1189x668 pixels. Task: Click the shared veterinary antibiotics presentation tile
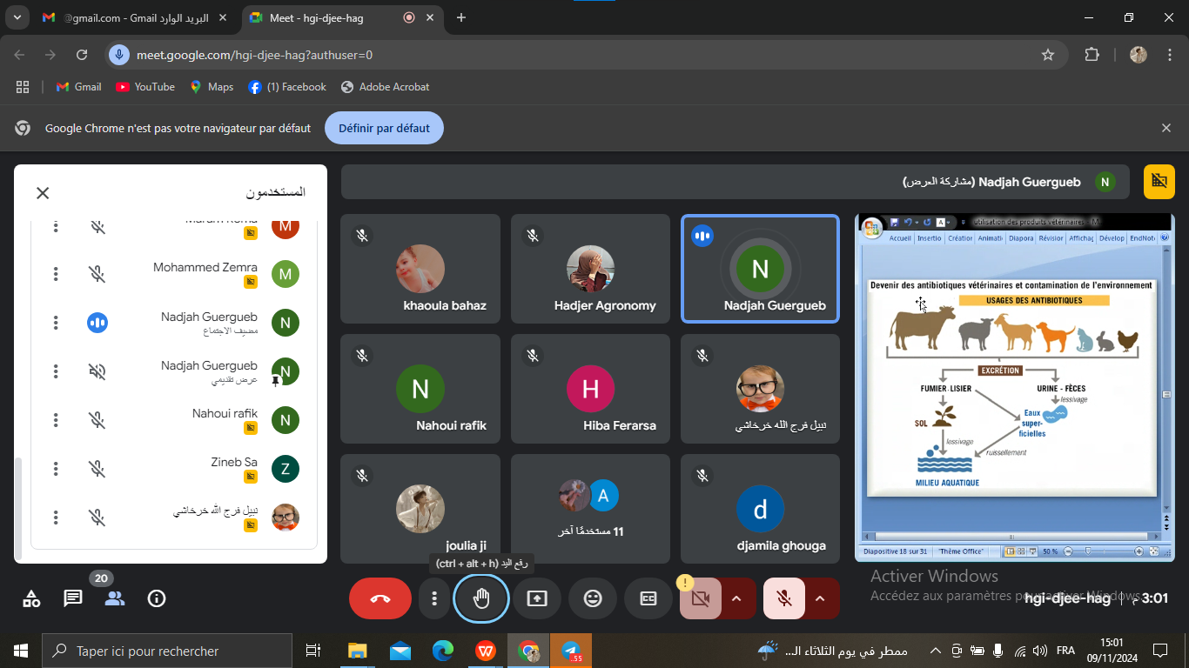1015,387
